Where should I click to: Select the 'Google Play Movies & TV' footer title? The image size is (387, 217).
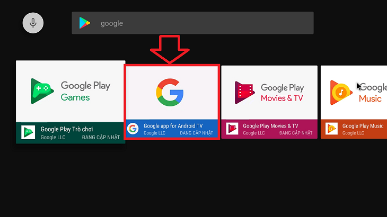tap(270, 126)
